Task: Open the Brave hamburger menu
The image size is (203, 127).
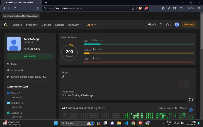Action: point(199,8)
